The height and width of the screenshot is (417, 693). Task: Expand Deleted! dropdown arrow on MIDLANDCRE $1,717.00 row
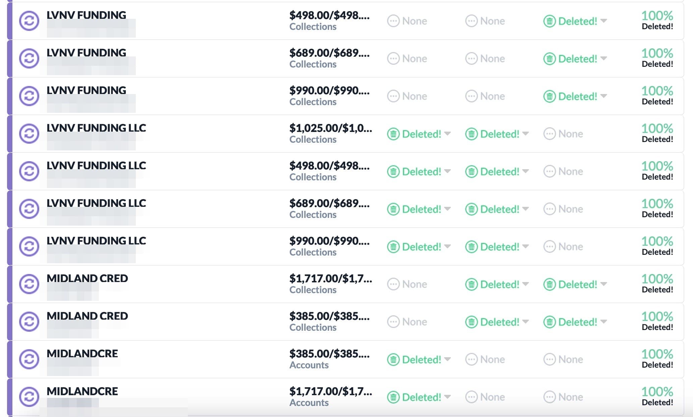point(447,397)
